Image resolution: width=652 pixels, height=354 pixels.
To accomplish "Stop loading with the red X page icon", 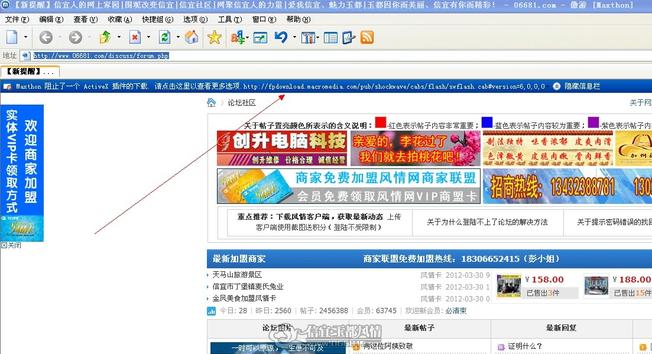I will [135, 37].
